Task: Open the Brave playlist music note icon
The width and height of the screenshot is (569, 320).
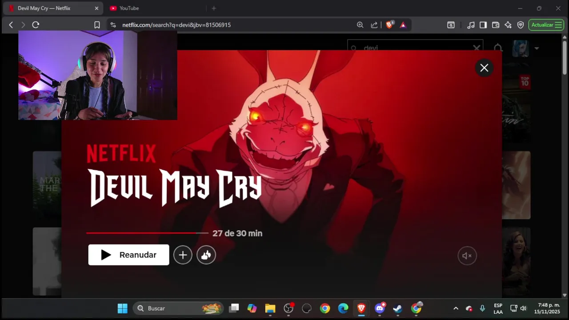Action: click(x=471, y=25)
